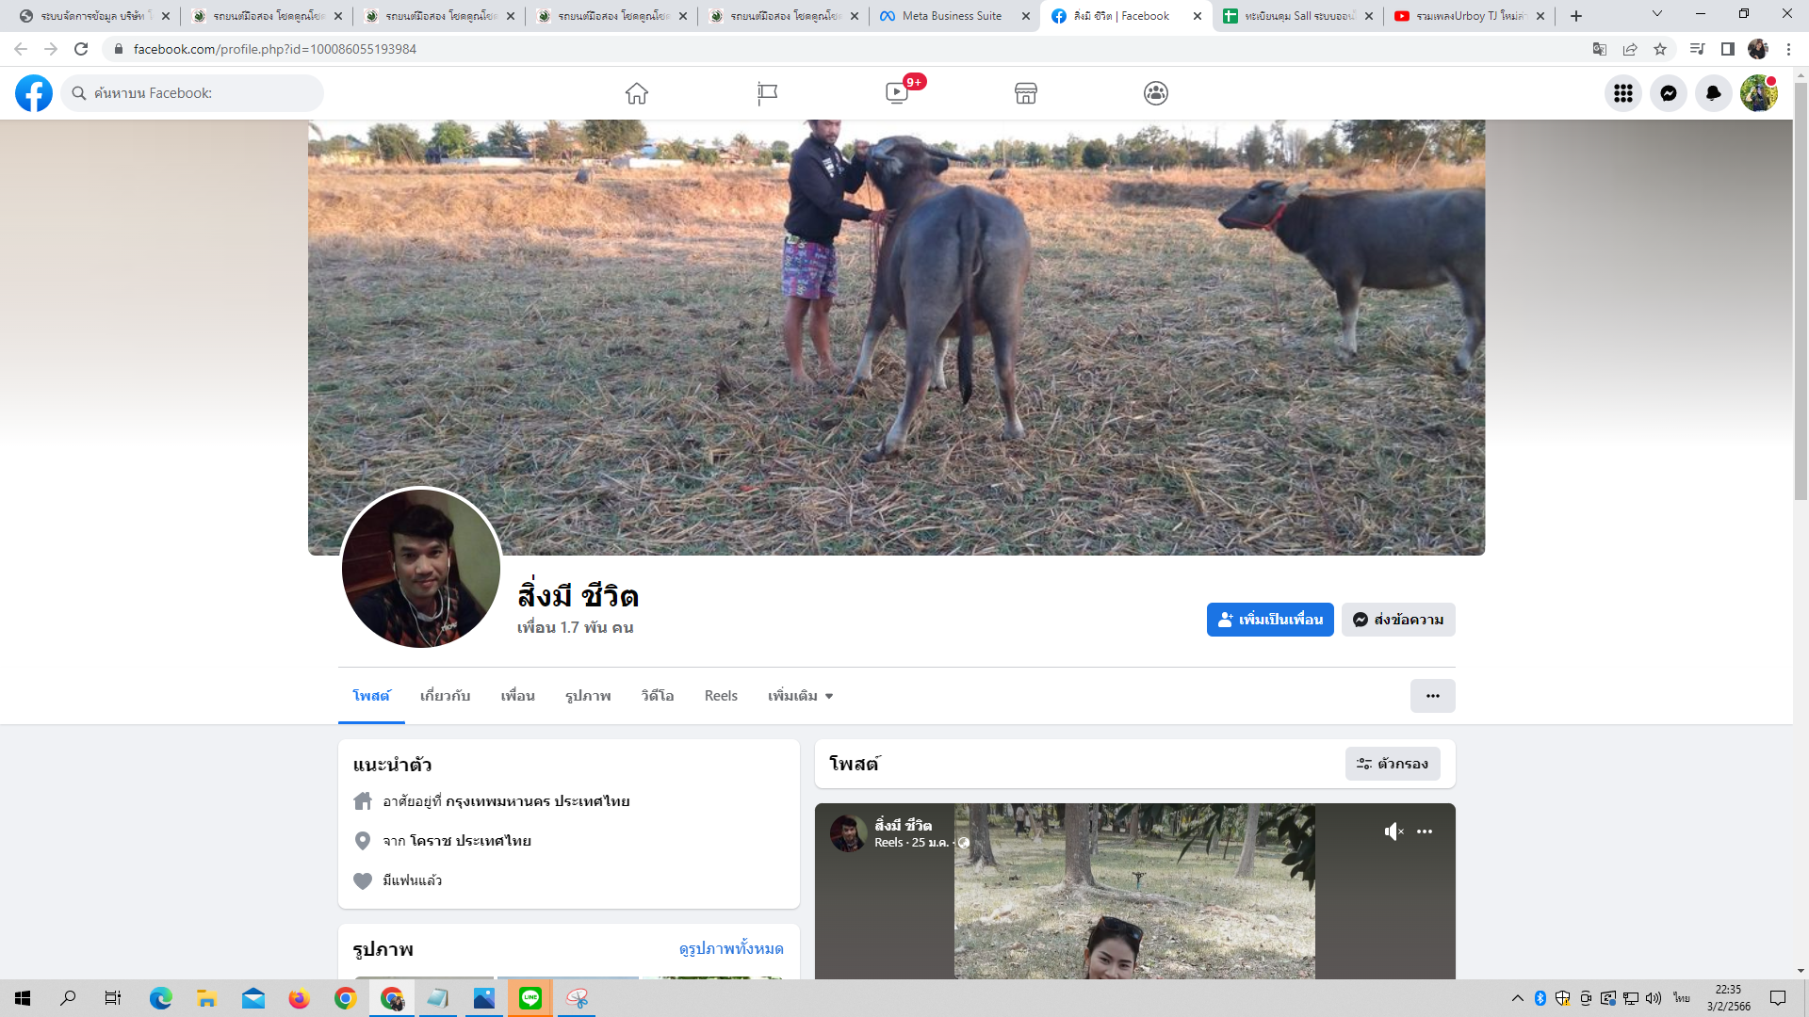1809x1017 pixels.
Task: Open the Groups icon
Action: (x=1156, y=93)
